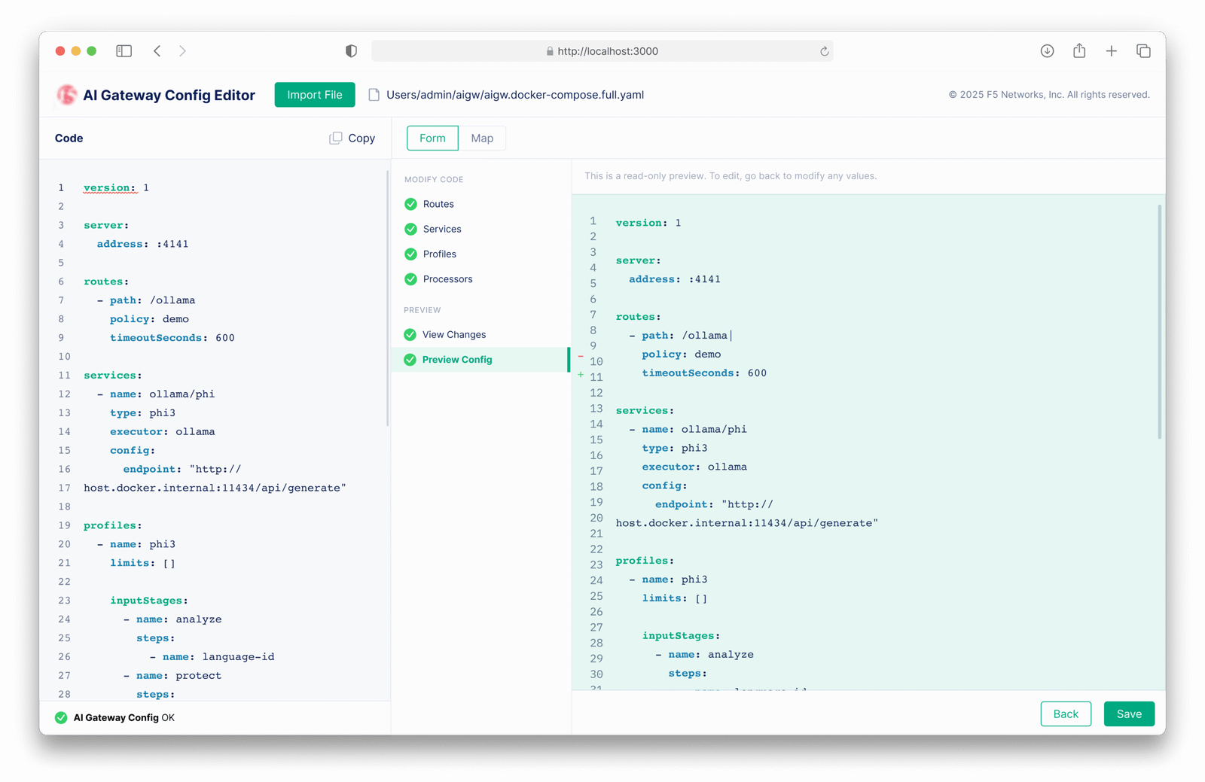Screen dimensions: 1205x782
Task: Open a new tab with plus icon
Action: click(x=1111, y=51)
